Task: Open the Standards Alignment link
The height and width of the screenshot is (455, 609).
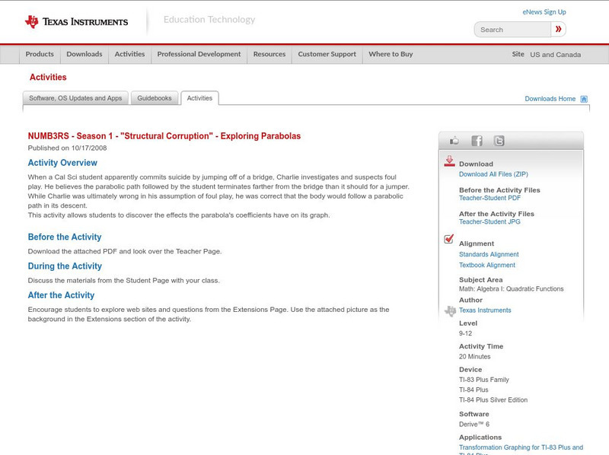Action: (x=489, y=254)
